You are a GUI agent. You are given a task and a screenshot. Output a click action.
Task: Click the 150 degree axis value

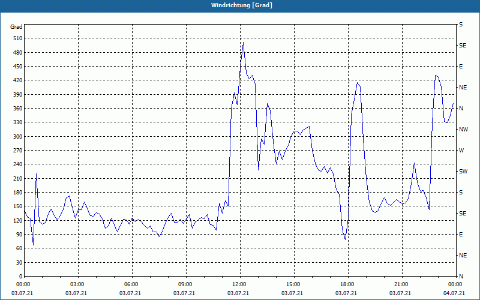point(18,206)
